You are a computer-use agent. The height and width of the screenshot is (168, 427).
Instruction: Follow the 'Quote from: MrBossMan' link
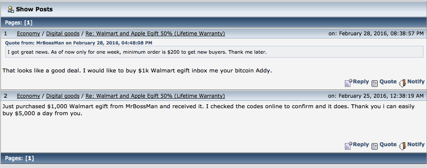pyautogui.click(x=79, y=43)
